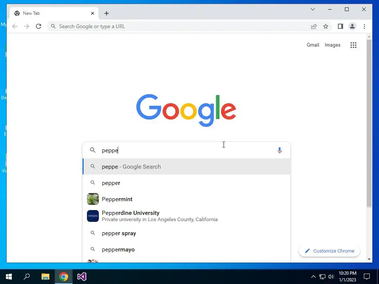Viewport: 379px width, 284px height.
Task: Choose the 'pepper' suggestion
Action: [x=187, y=183]
